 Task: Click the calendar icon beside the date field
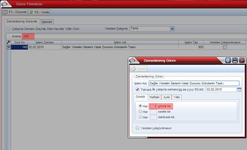click(239, 89)
